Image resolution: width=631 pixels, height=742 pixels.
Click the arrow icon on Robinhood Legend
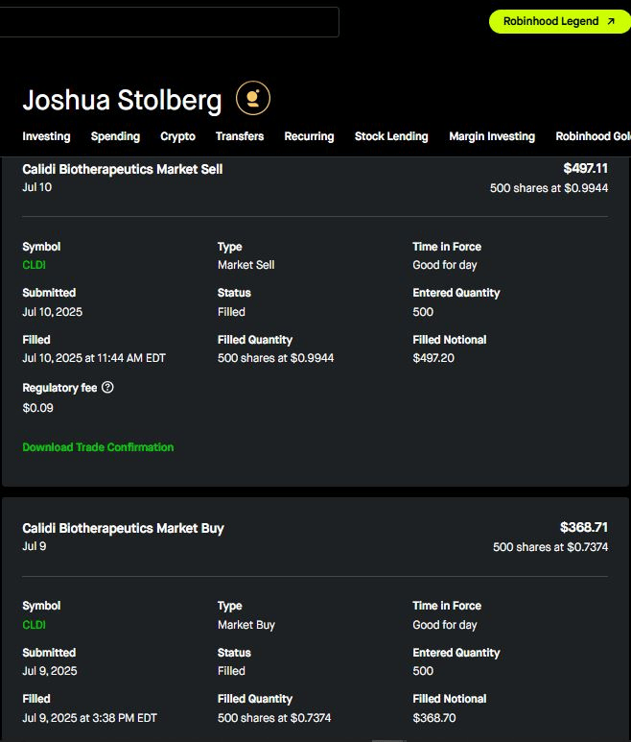click(x=611, y=21)
